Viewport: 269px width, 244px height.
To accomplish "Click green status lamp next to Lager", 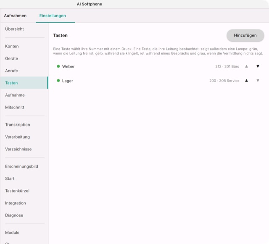I will coord(58,81).
